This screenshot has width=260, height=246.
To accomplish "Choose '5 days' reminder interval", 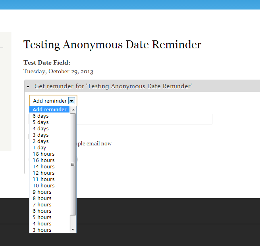I will [40, 122].
